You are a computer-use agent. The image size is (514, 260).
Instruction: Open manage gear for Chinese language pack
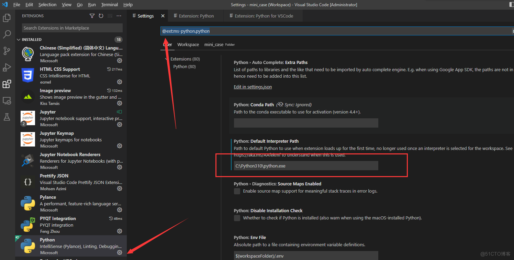(120, 61)
